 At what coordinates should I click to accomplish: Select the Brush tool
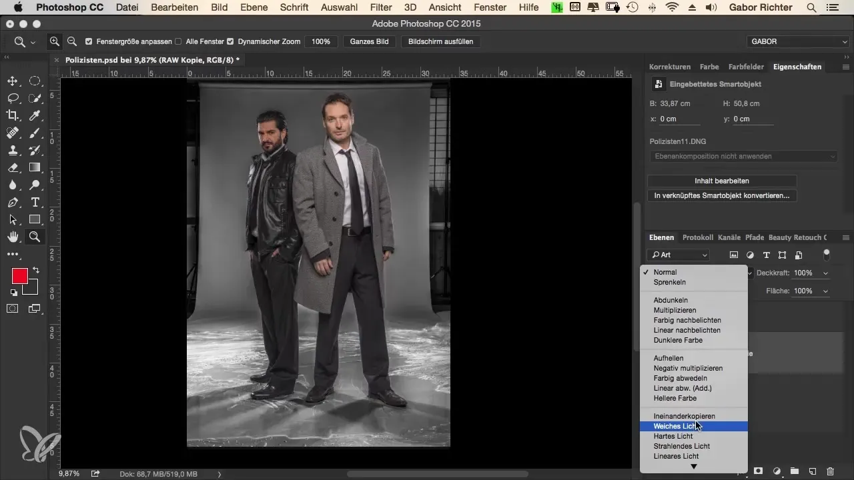[x=35, y=133]
